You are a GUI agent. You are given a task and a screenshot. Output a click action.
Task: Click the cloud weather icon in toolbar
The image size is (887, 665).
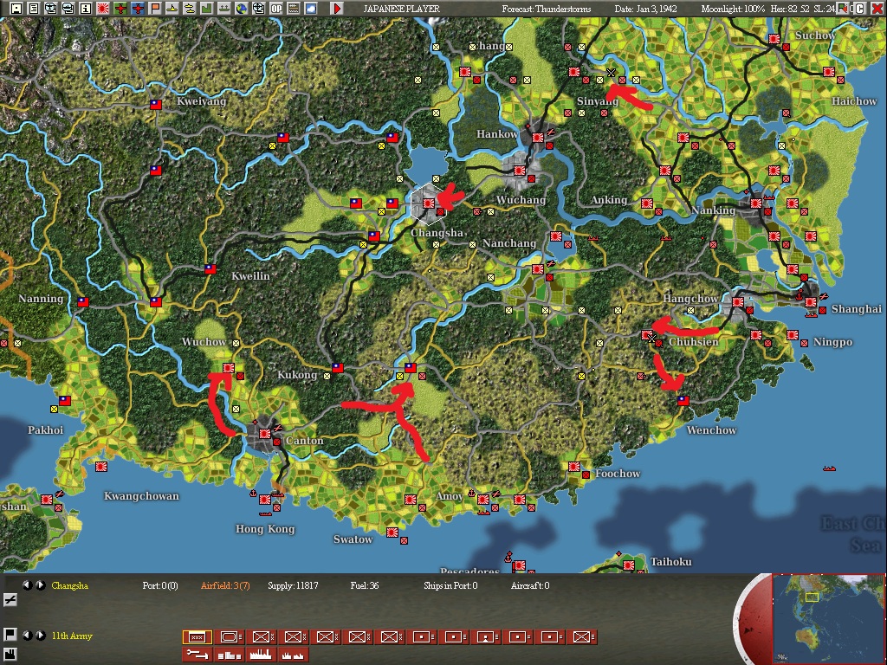tap(311, 9)
